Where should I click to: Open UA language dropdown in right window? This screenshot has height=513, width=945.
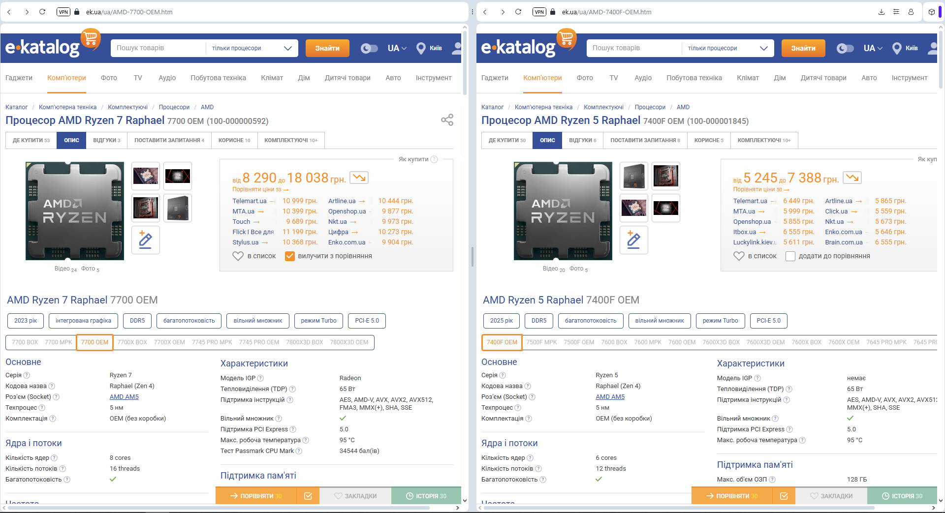tap(873, 48)
